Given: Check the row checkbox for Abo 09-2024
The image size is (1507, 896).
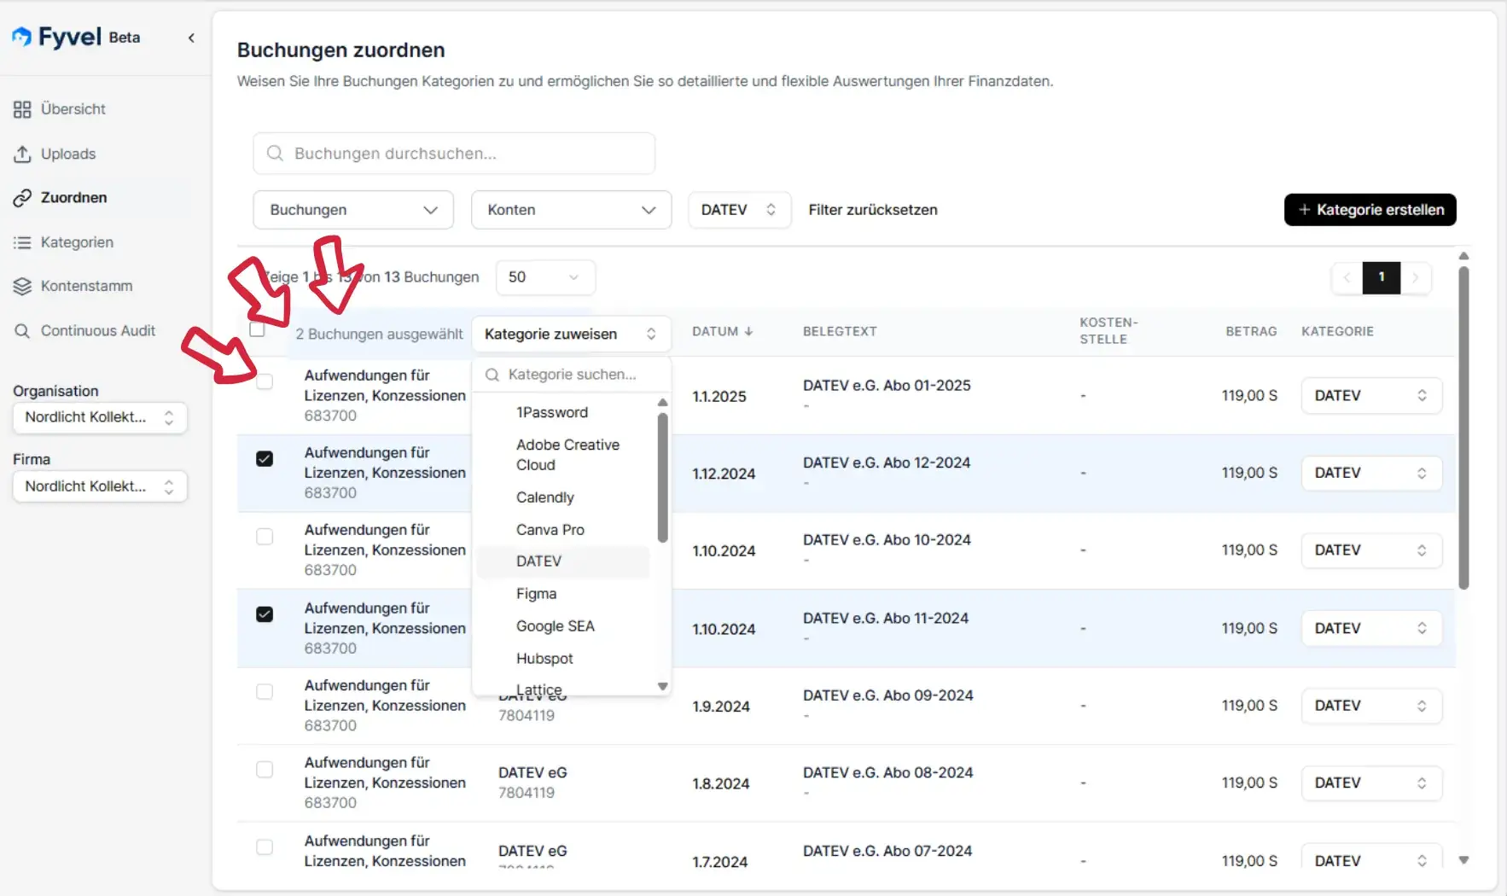Looking at the screenshot, I should point(265,692).
